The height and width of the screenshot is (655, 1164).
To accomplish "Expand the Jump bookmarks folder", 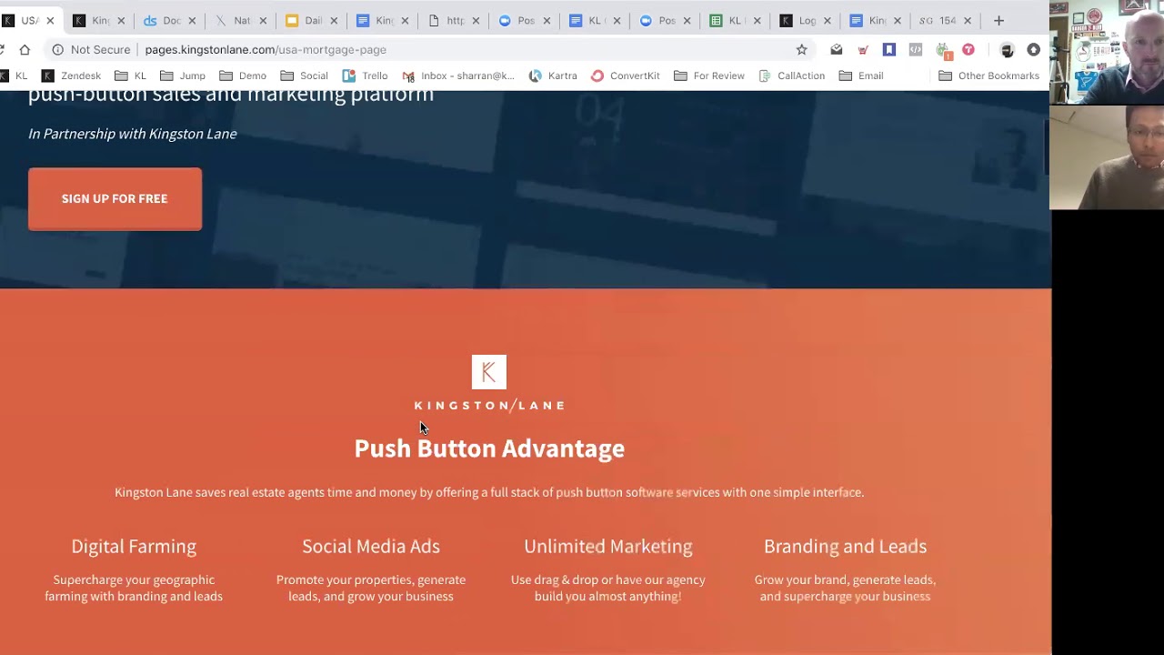I will tap(183, 76).
